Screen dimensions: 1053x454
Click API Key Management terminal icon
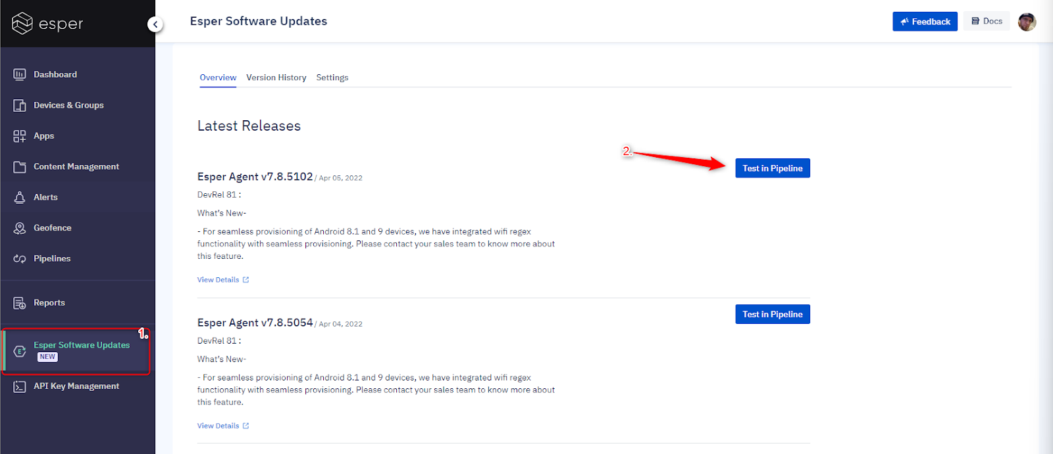pyautogui.click(x=20, y=386)
